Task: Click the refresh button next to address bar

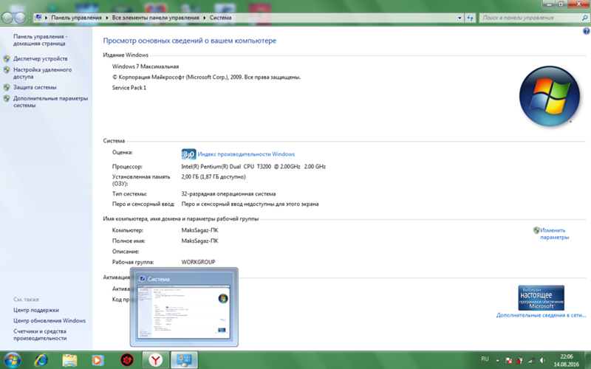Action: [x=470, y=18]
